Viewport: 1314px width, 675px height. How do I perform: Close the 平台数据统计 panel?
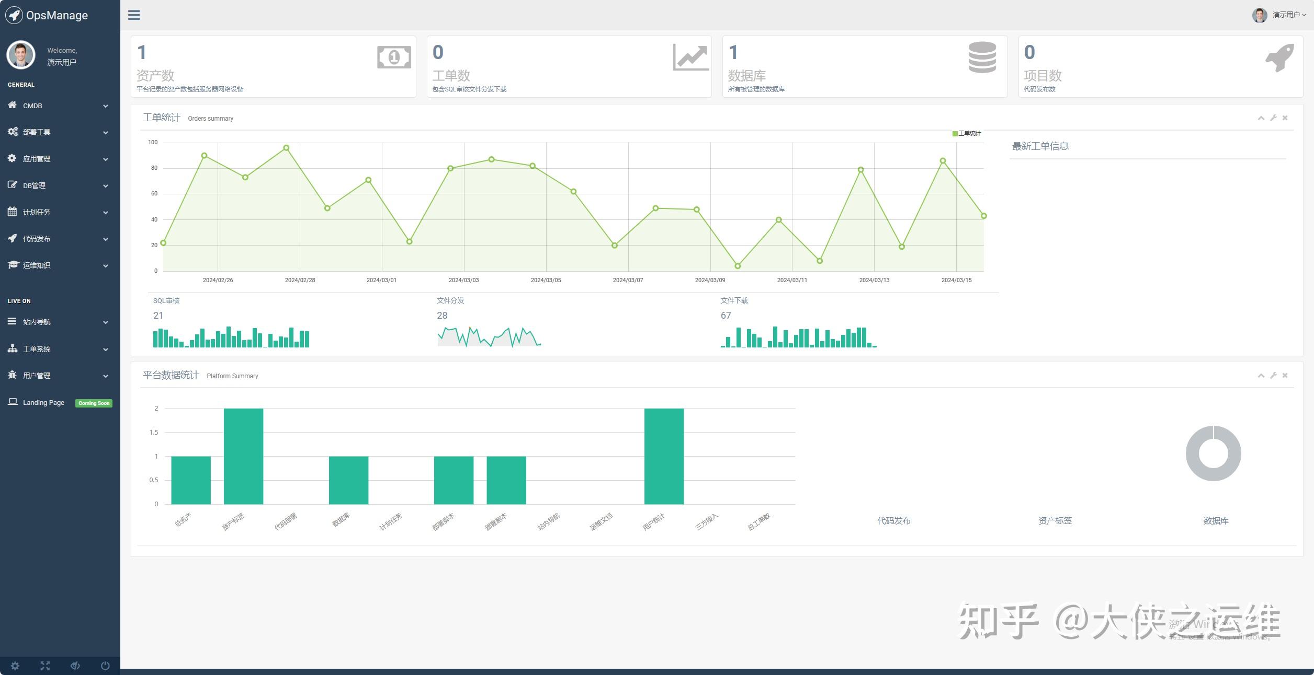[x=1285, y=376]
